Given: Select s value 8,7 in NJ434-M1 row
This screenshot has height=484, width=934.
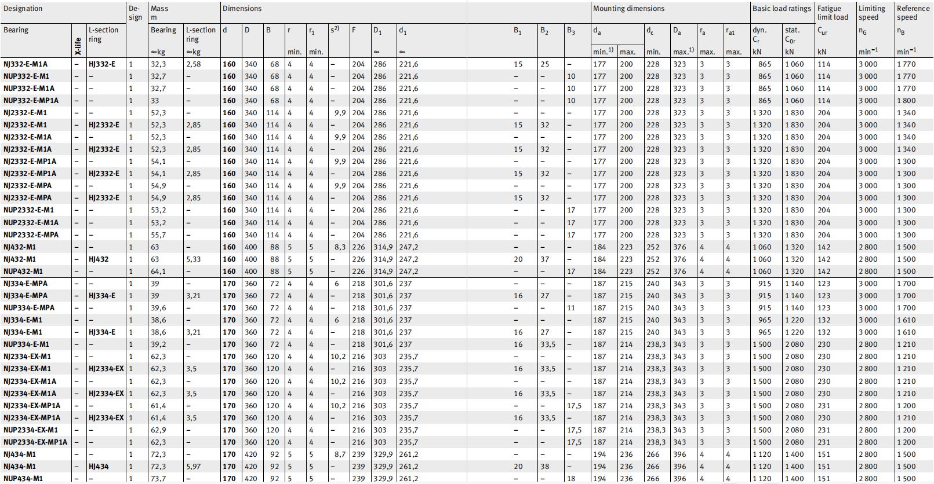Looking at the screenshot, I should [x=340, y=454].
